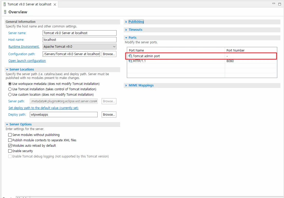This screenshot has height=198, width=284.
Task: Click the server icon beside the Overview heading
Action: point(5,12)
